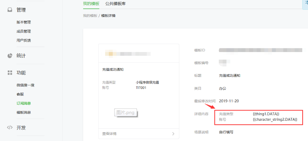Screen dimensions: 308x141
Task: Click 标题 value 充值成功通知
Action: tap(230, 76)
